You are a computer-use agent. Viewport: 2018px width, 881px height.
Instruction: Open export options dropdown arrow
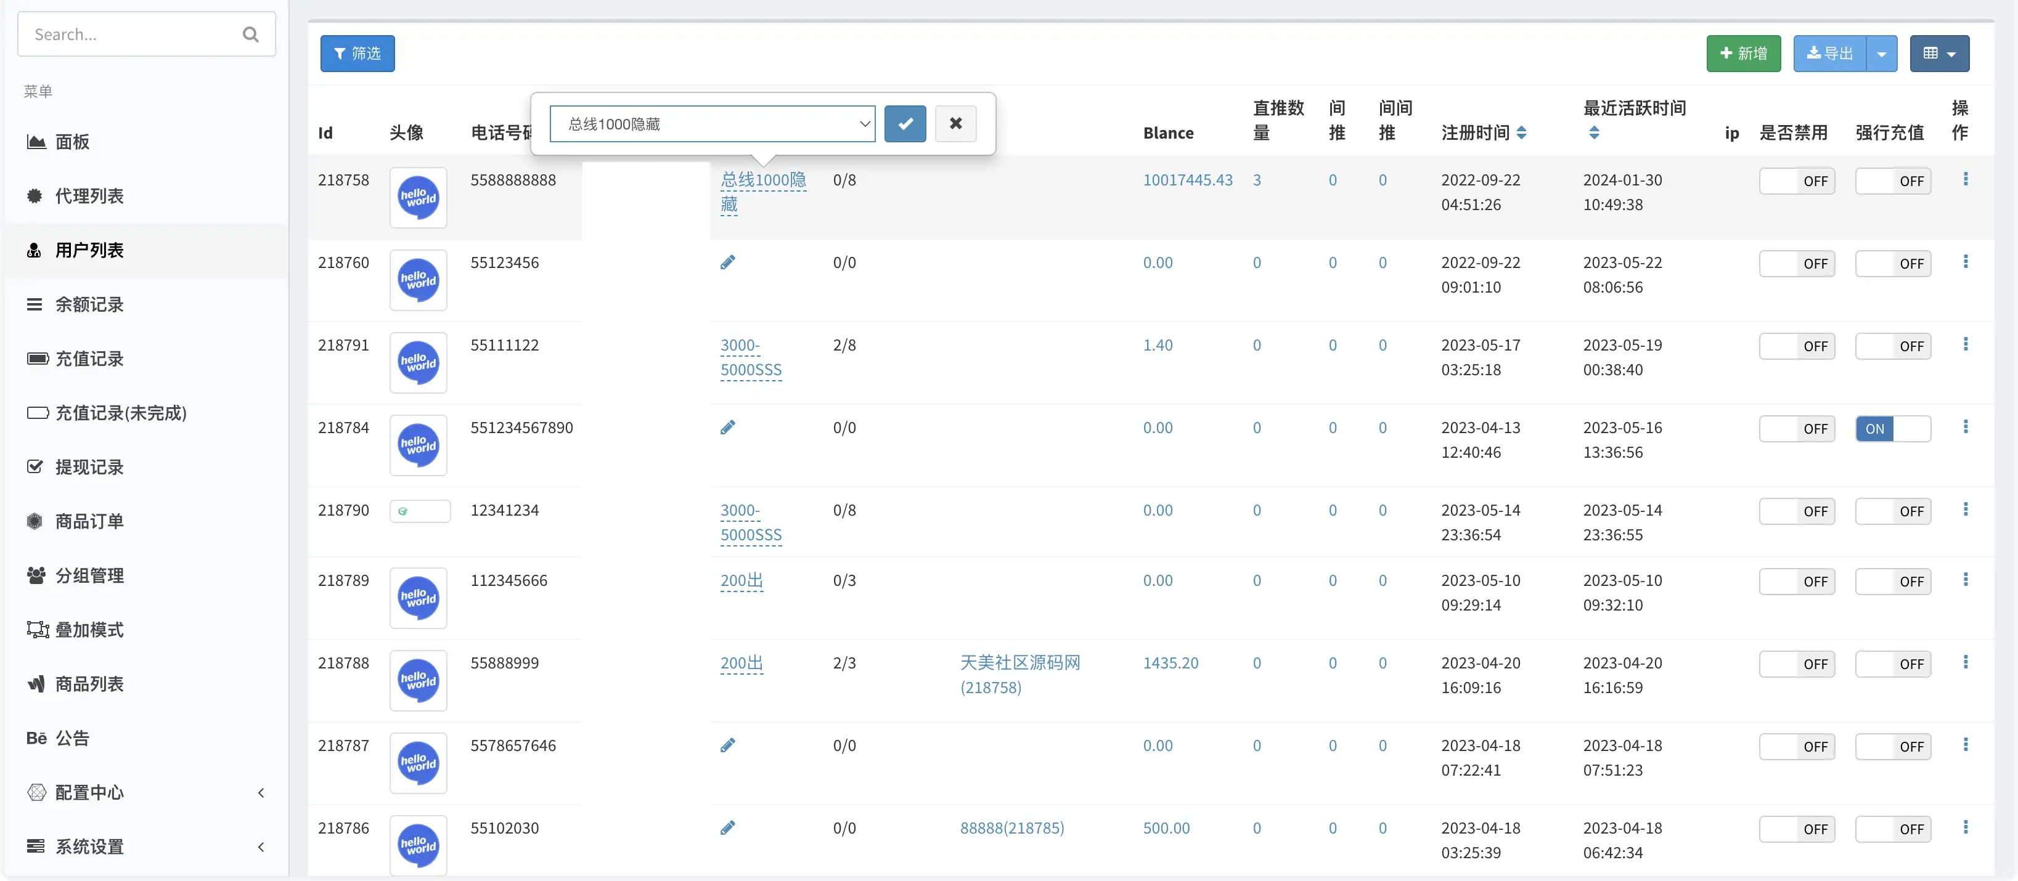[1882, 53]
